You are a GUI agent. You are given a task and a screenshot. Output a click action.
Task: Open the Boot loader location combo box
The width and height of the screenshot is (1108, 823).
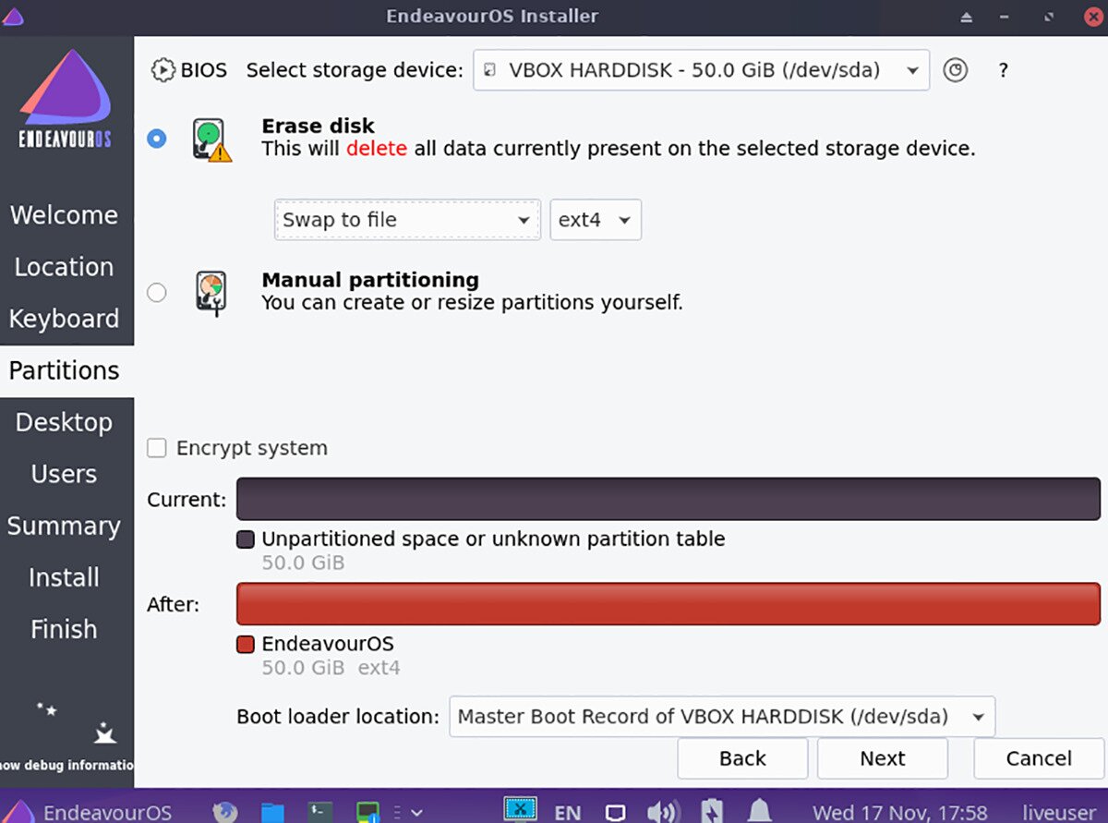(x=722, y=717)
